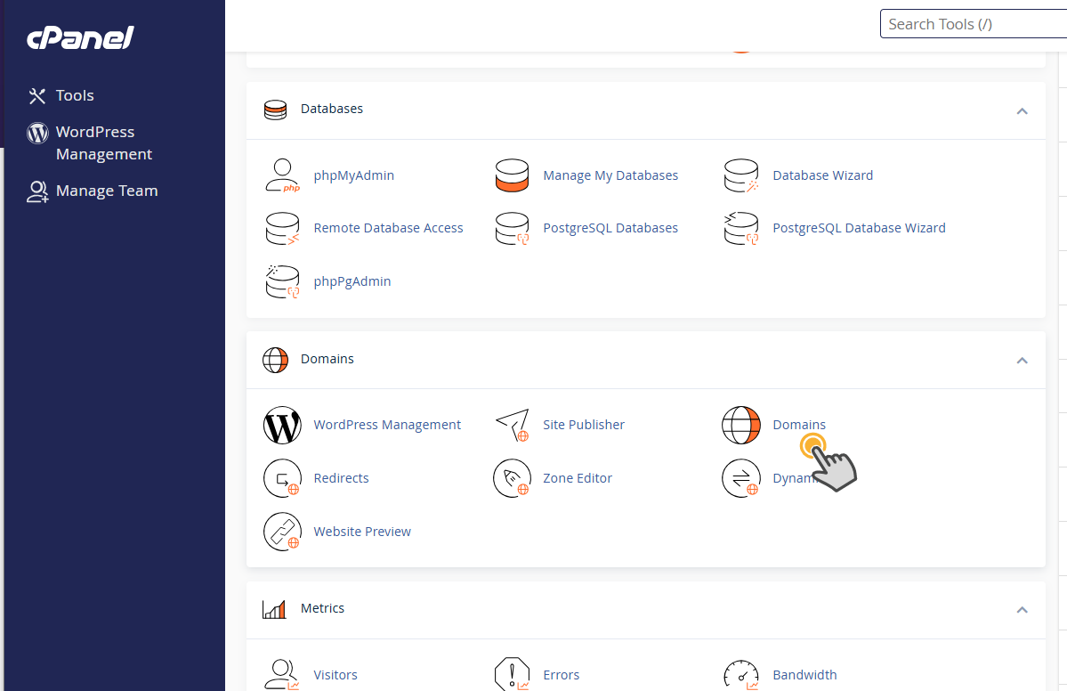Click the Bandwidth gauge icon
This screenshot has height=691, width=1067.
pos(741,675)
